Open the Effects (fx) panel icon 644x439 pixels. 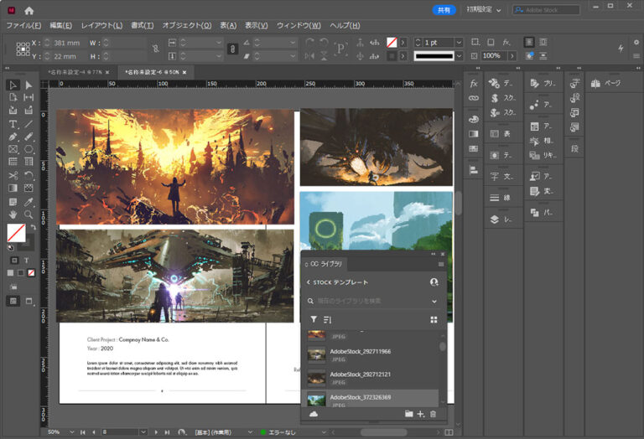tap(474, 84)
